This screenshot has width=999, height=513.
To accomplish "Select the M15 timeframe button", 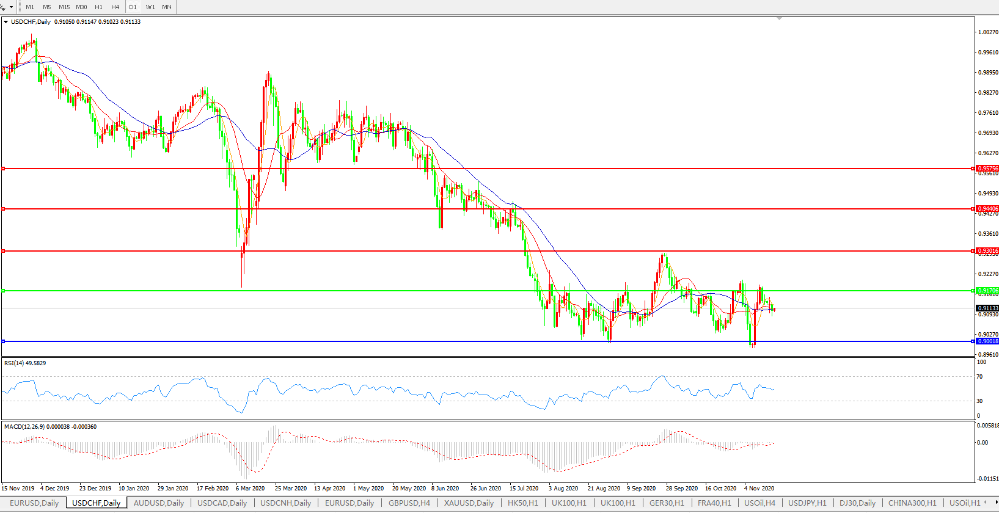I will pyautogui.click(x=64, y=7).
